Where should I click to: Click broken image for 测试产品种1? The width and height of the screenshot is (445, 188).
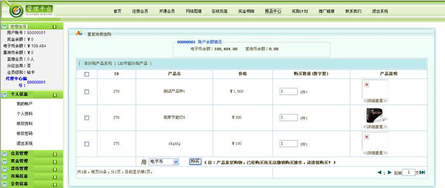coord(375,89)
